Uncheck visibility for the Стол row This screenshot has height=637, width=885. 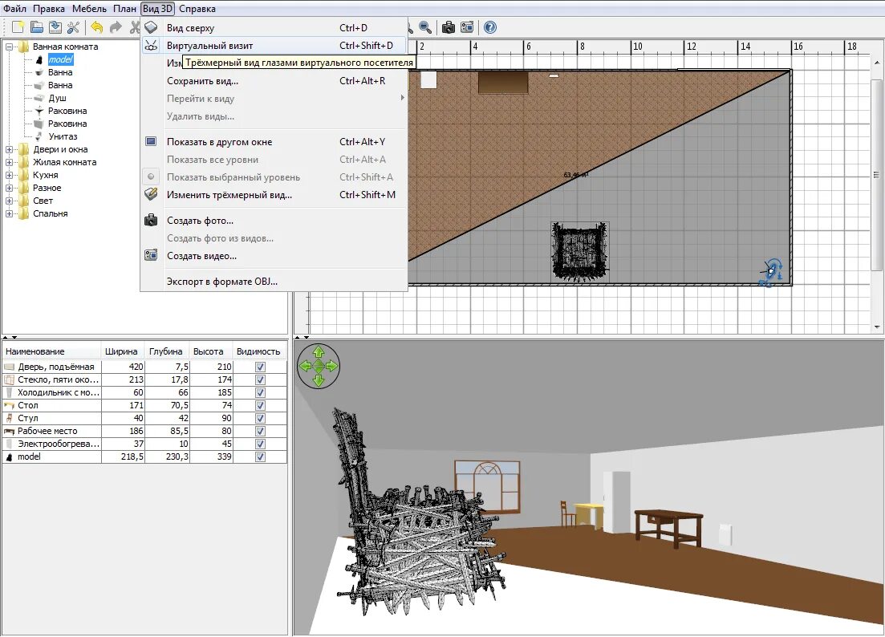[x=260, y=406]
